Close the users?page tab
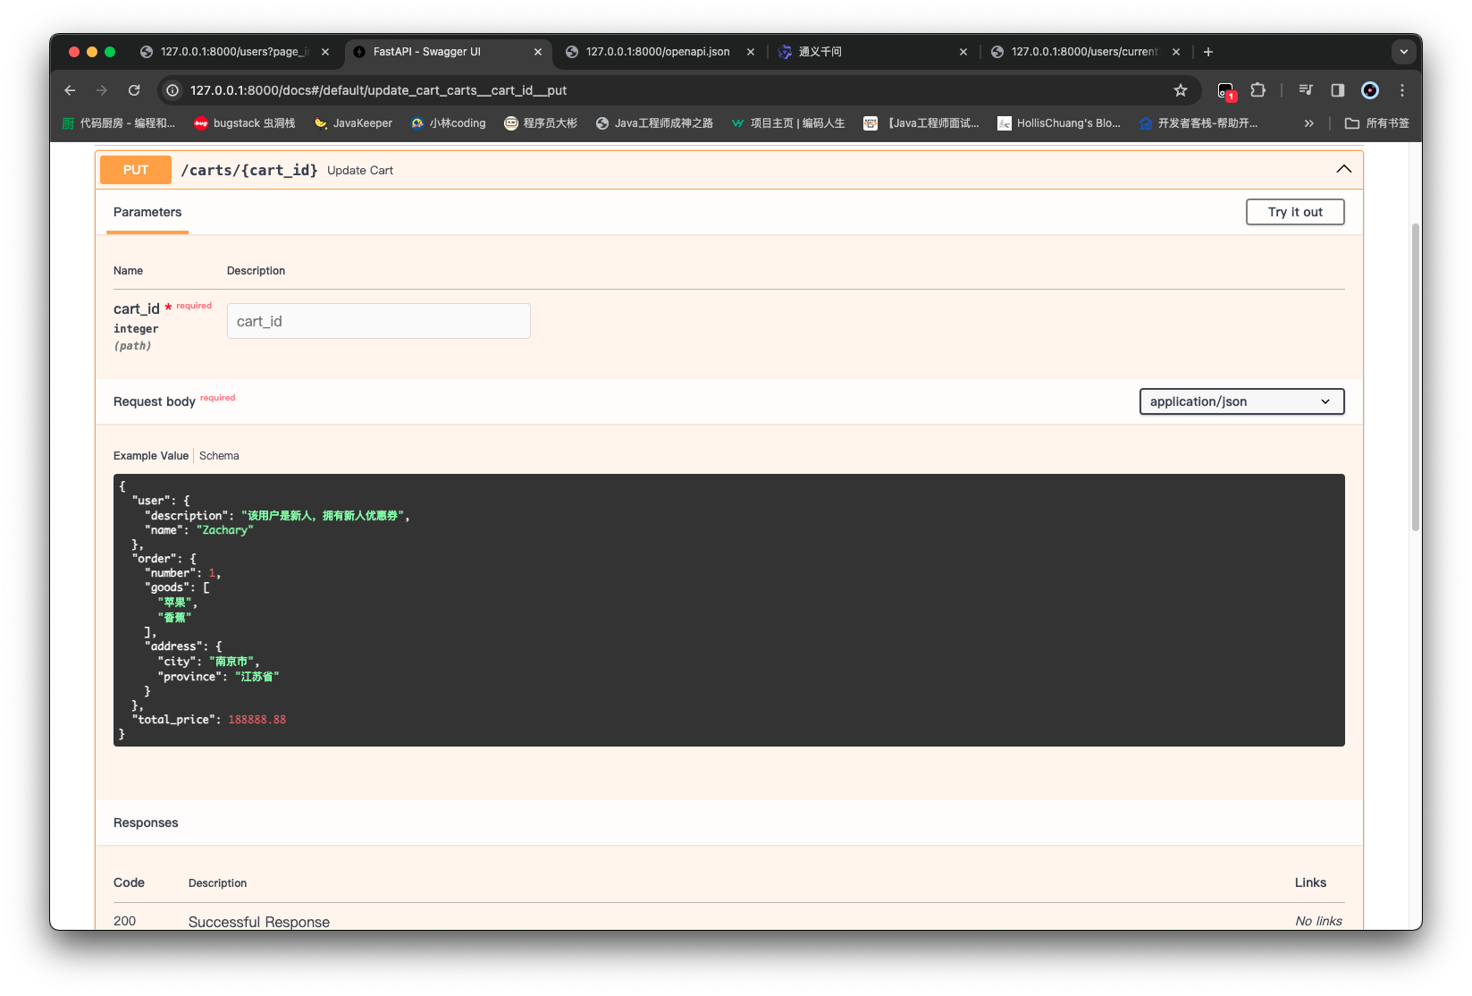The image size is (1472, 996). 325,52
